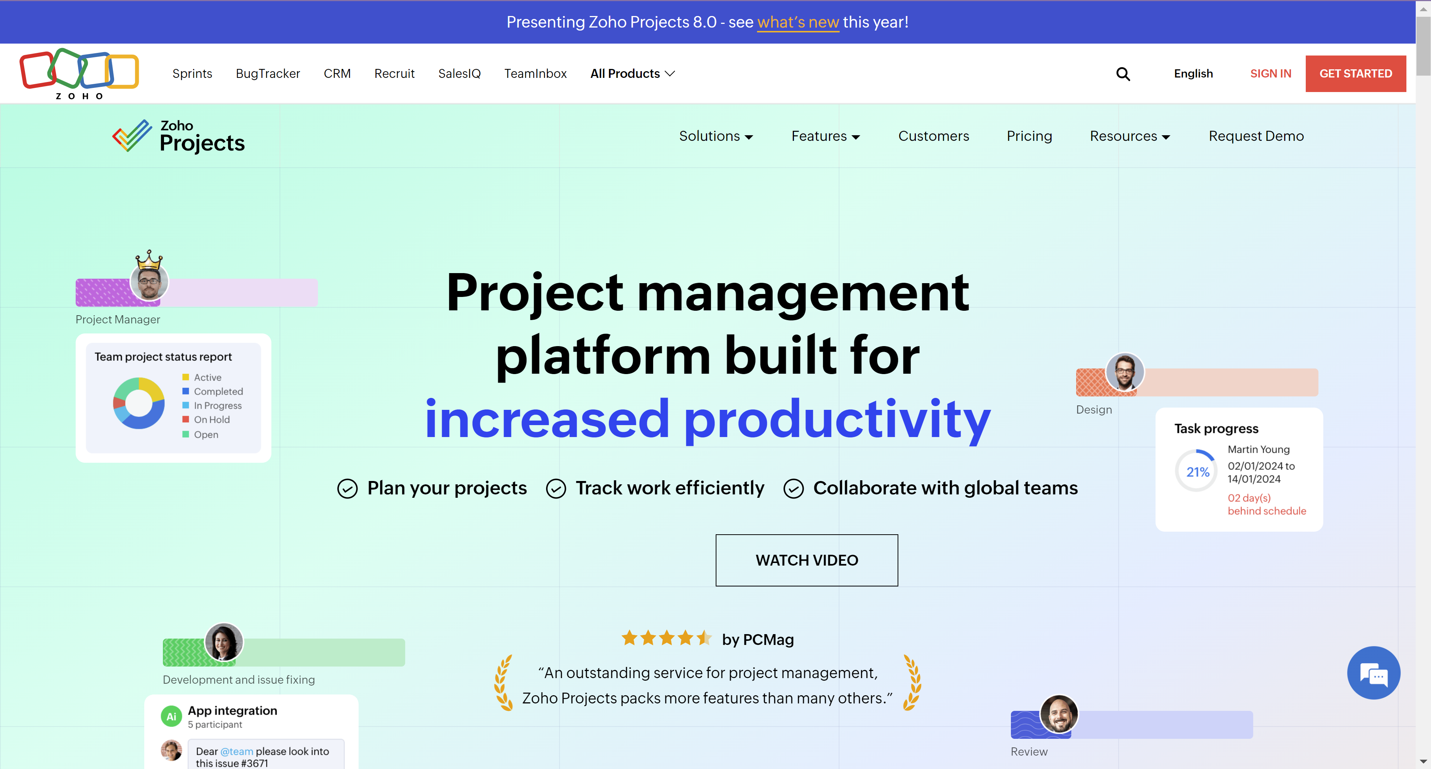Click the green Ai App integration icon

coord(171,716)
